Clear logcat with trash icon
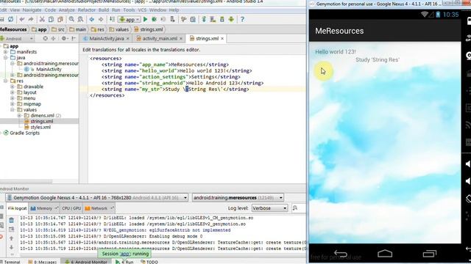 click(x=12, y=220)
